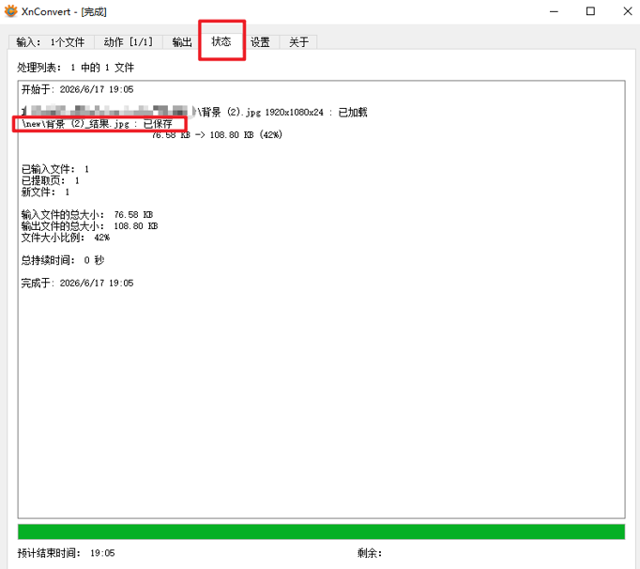Click the 预计结束时间: 19:05 label
Viewport: 640px width, 569px height.
[x=66, y=553]
